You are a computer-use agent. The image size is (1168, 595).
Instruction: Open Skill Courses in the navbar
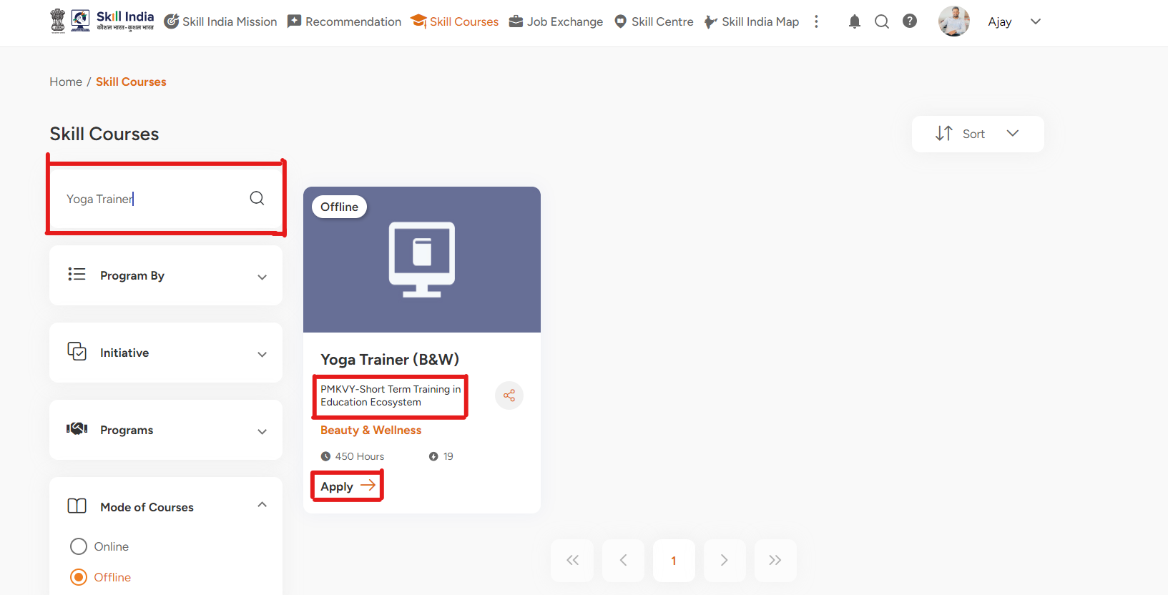[x=454, y=21]
